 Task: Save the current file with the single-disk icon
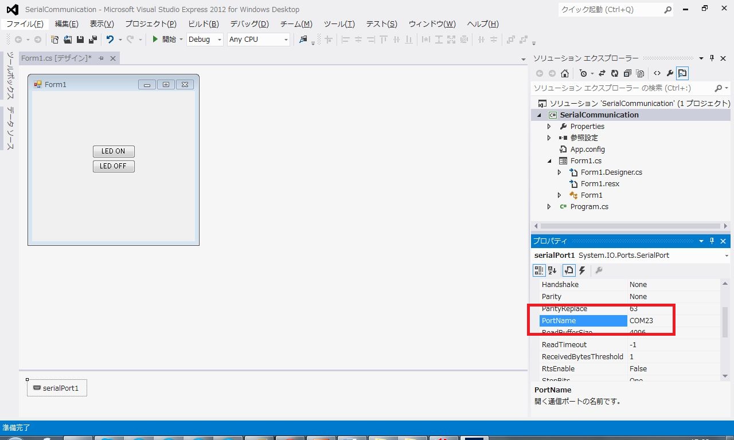pos(80,40)
